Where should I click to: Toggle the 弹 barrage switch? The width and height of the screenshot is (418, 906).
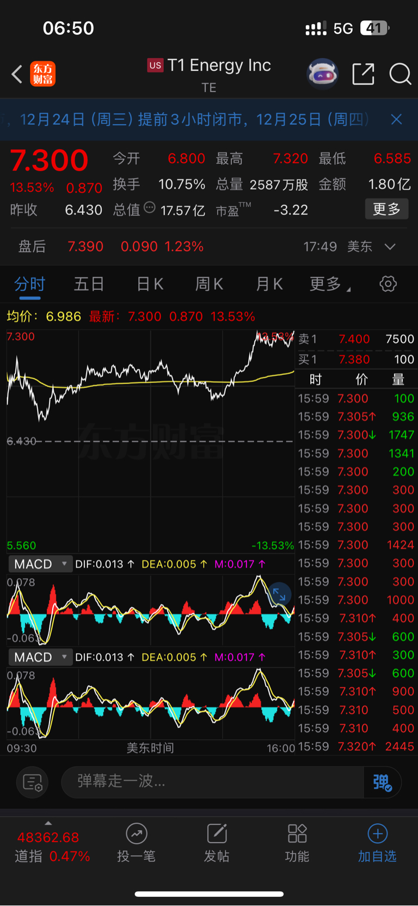[382, 782]
